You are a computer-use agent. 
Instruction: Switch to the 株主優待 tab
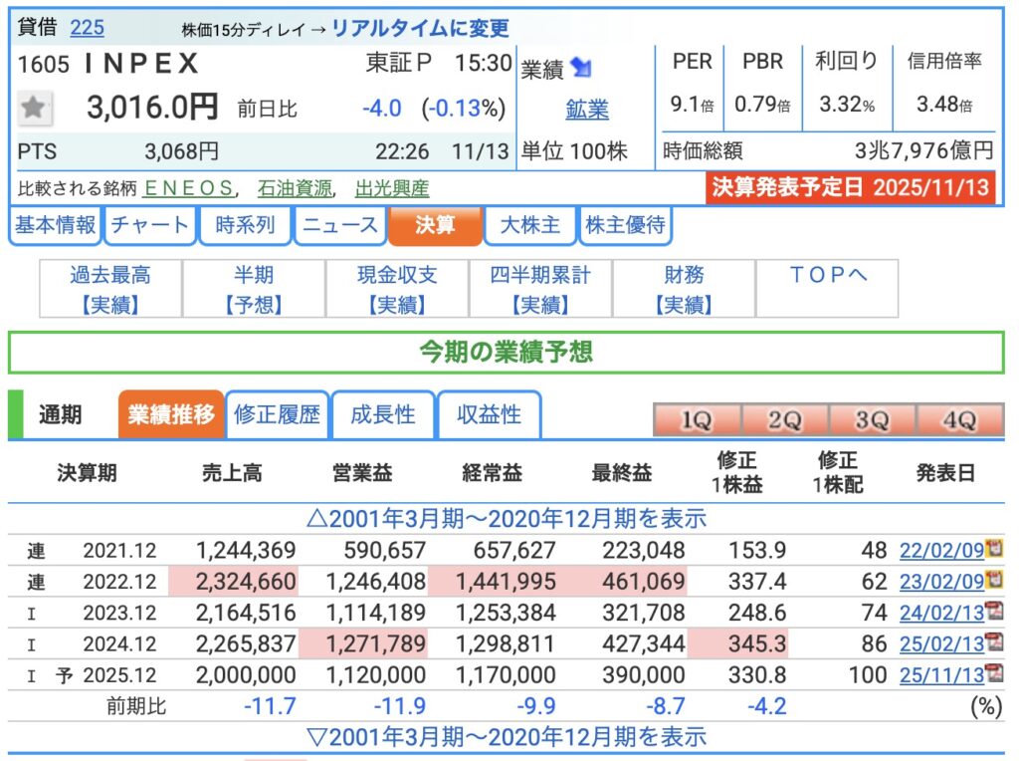625,225
